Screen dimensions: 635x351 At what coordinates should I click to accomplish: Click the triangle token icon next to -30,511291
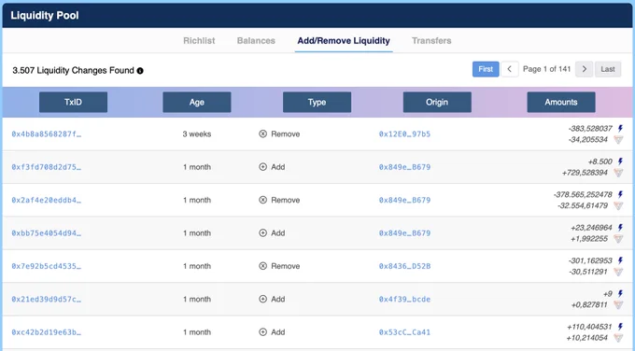618,272
